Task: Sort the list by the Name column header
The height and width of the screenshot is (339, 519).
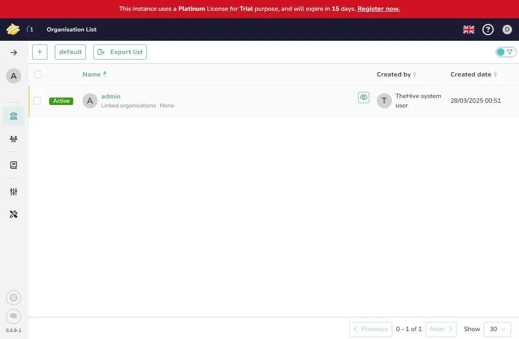Action: (x=92, y=74)
